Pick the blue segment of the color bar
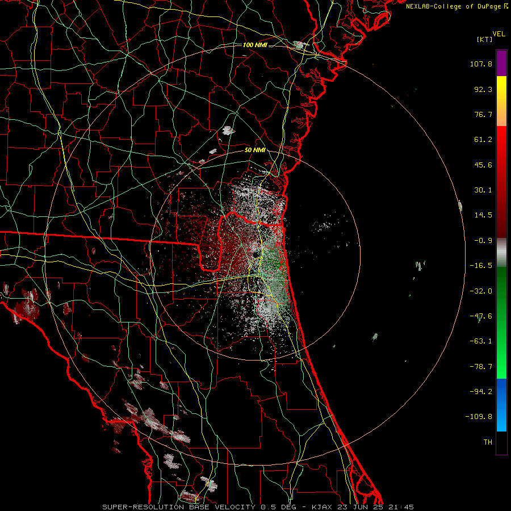511x511 pixels. [501, 405]
